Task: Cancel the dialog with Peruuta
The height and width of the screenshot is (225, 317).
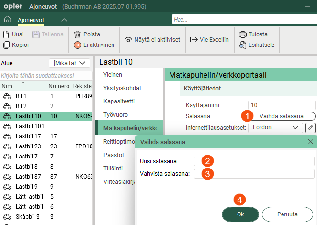Action: (287, 214)
